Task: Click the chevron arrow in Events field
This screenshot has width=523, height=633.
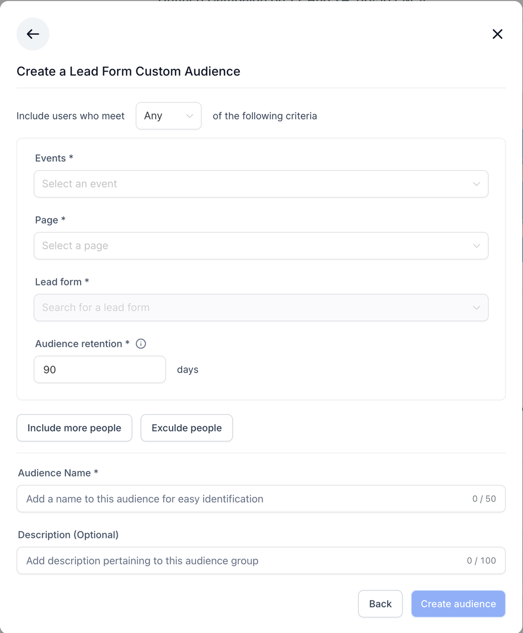Action: (x=476, y=184)
